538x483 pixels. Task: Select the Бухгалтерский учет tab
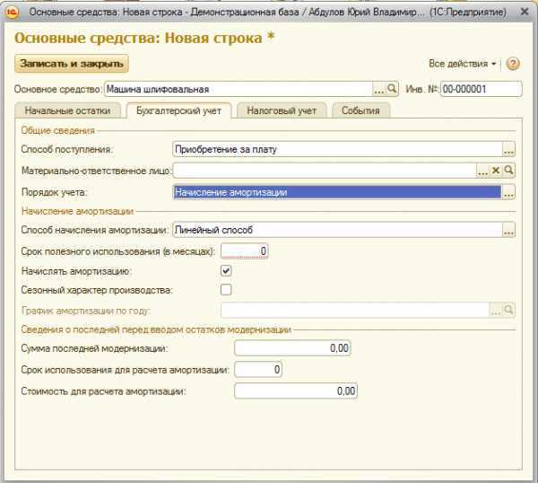coord(178,110)
